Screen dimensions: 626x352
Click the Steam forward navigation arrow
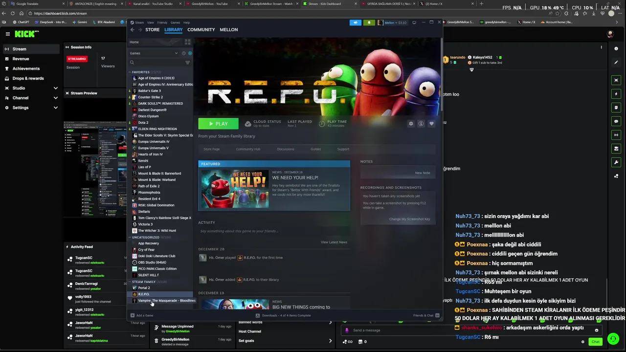(x=140, y=30)
